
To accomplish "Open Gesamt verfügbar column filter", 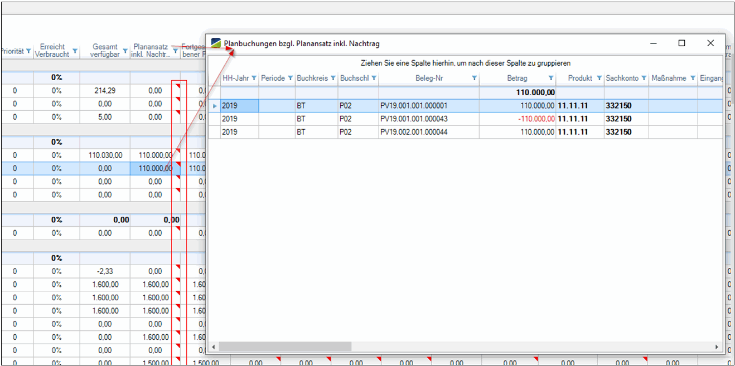I will pyautogui.click(x=125, y=51).
